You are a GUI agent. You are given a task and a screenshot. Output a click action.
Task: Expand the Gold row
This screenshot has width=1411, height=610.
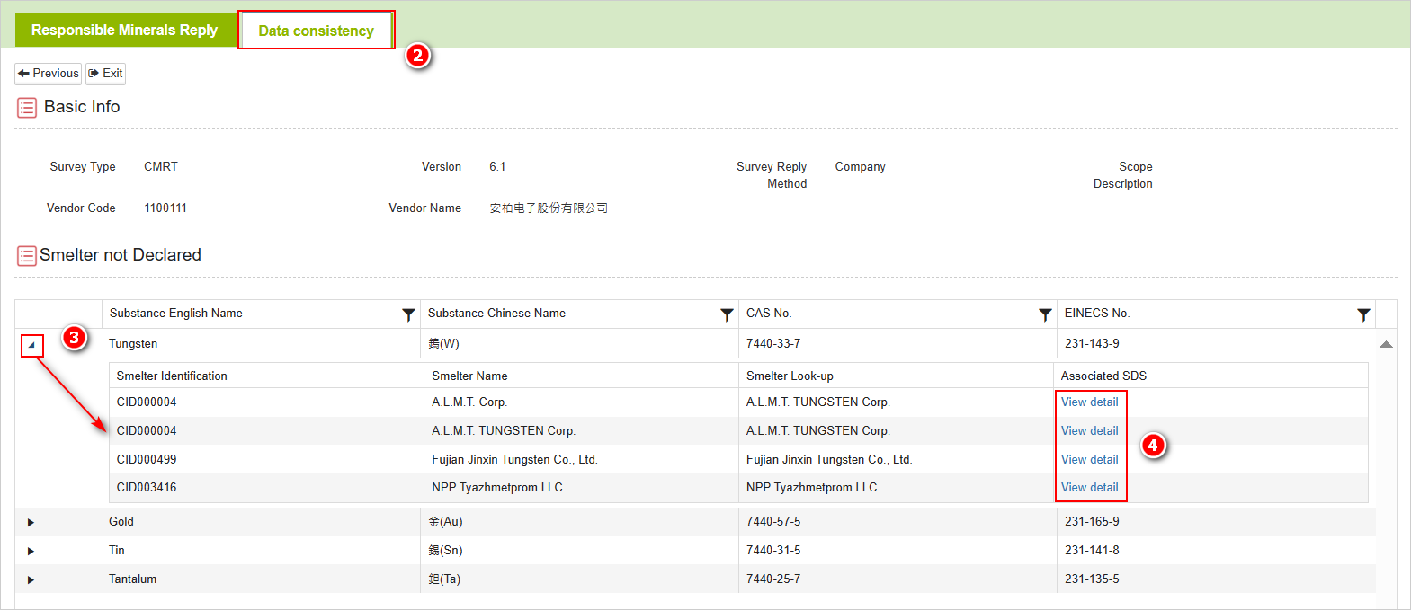[31, 522]
